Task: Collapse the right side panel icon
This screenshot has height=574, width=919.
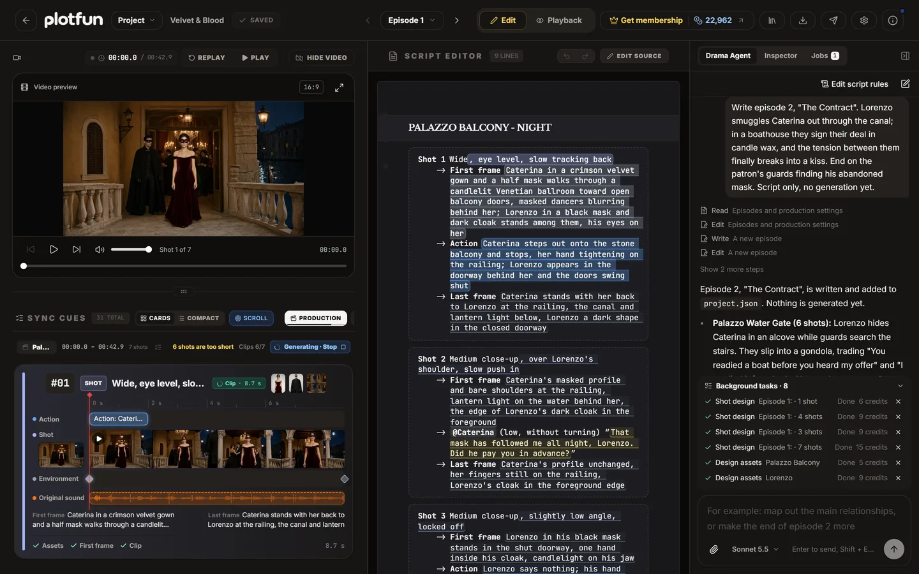Action: point(905,56)
